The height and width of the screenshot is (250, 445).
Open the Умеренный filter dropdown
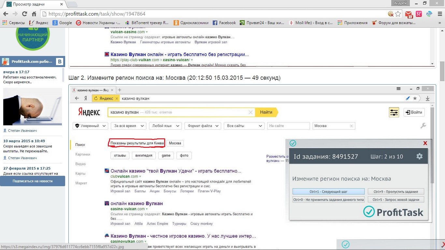pos(91,126)
